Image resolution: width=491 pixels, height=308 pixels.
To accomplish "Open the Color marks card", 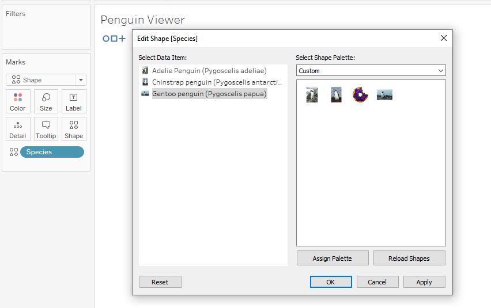I will pyautogui.click(x=18, y=101).
